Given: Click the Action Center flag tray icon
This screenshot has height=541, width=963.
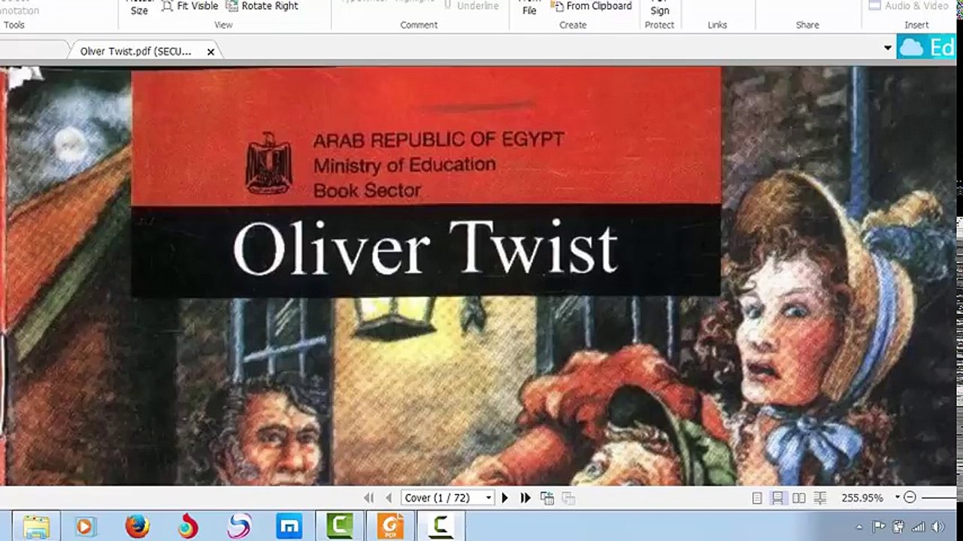Looking at the screenshot, I should tap(879, 527).
